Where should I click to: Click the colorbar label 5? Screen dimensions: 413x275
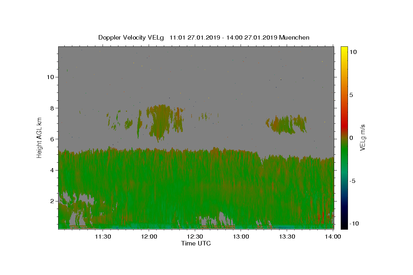(x=351, y=95)
